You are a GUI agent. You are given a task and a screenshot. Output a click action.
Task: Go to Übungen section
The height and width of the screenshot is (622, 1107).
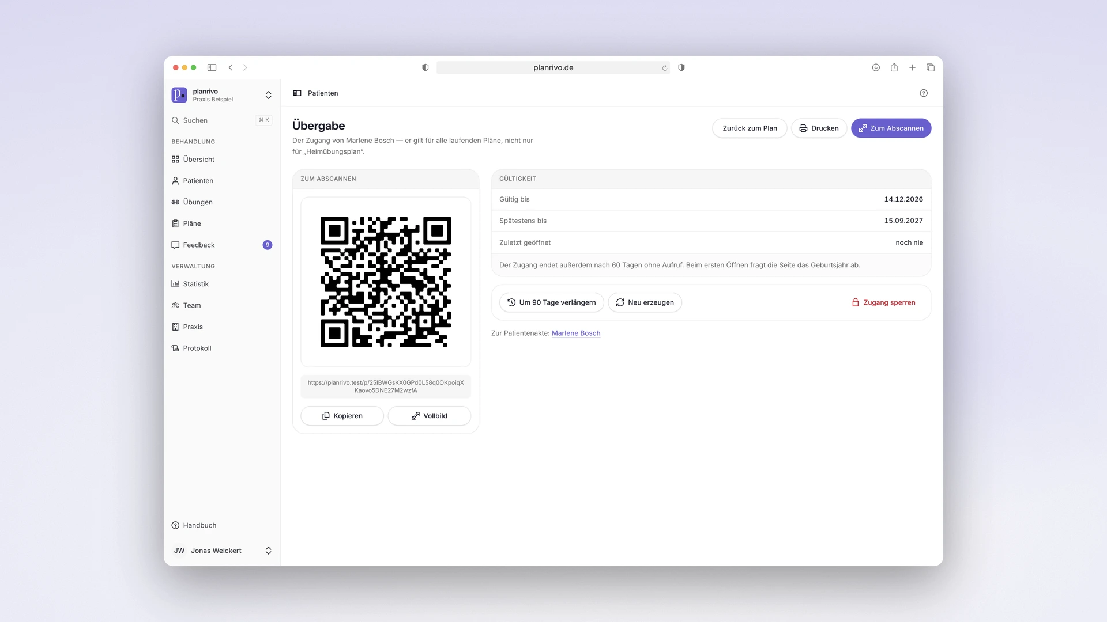pyautogui.click(x=222, y=202)
